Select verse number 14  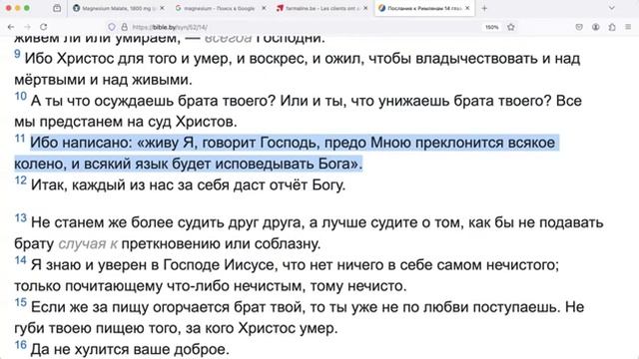(x=20, y=260)
